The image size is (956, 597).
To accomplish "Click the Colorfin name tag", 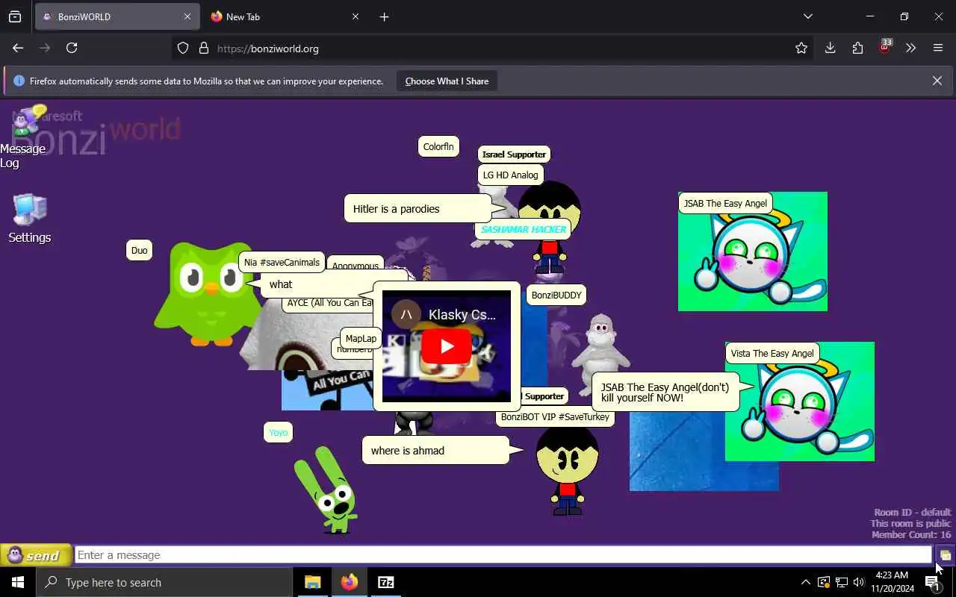I will 438,146.
